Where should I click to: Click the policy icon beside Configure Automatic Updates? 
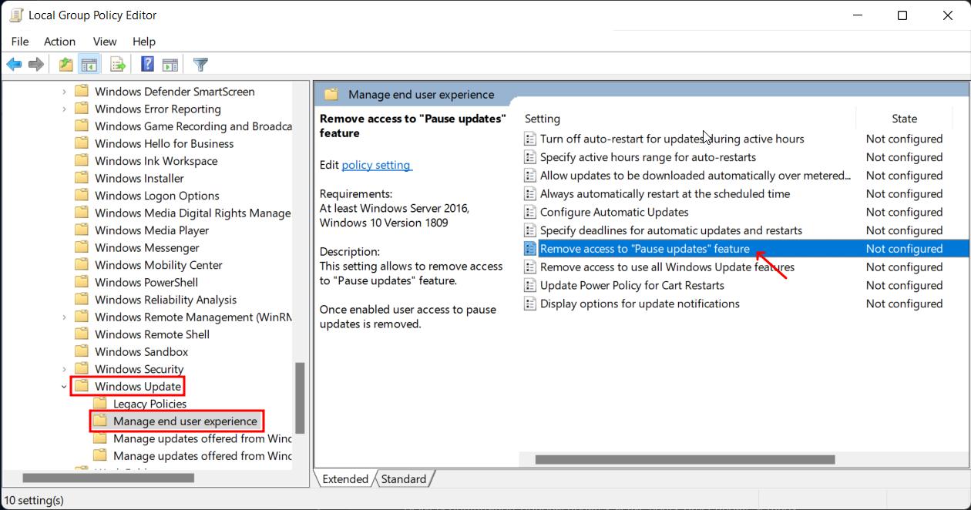coord(530,212)
